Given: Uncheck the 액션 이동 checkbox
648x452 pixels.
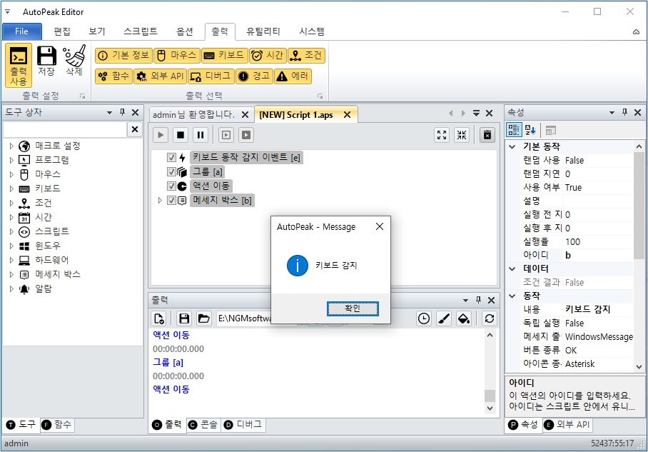Looking at the screenshot, I should pos(171,186).
